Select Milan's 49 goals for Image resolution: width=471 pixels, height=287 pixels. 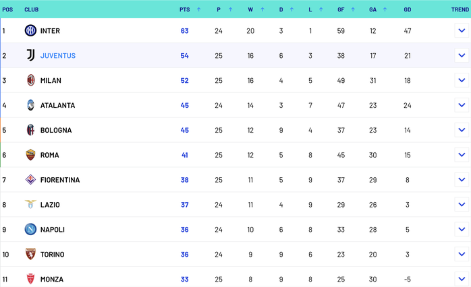tap(341, 81)
